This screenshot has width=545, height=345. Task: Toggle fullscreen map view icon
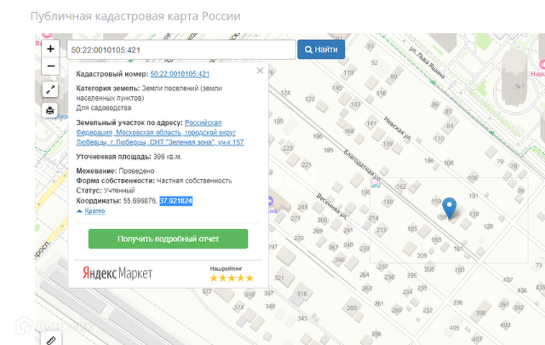coord(50,90)
